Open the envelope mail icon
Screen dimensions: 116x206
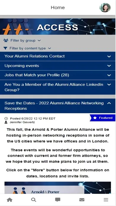tap(82, 200)
